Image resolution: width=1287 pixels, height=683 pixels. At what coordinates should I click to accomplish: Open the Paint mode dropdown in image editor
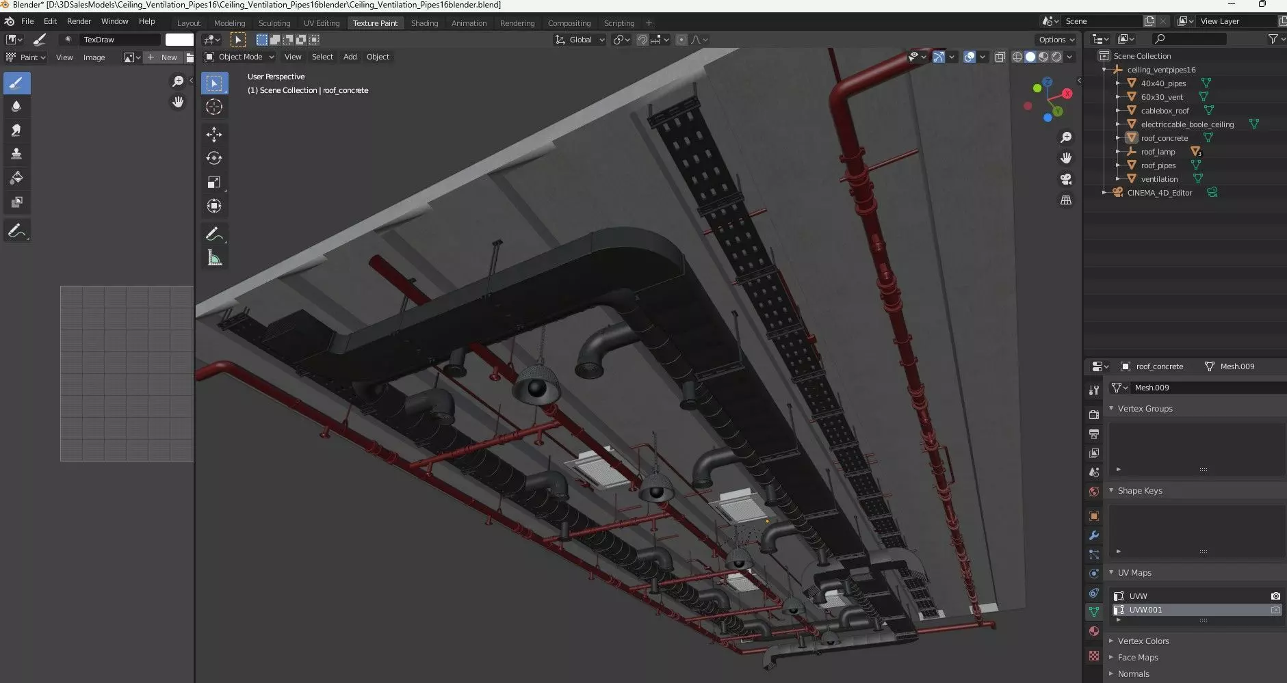point(26,57)
